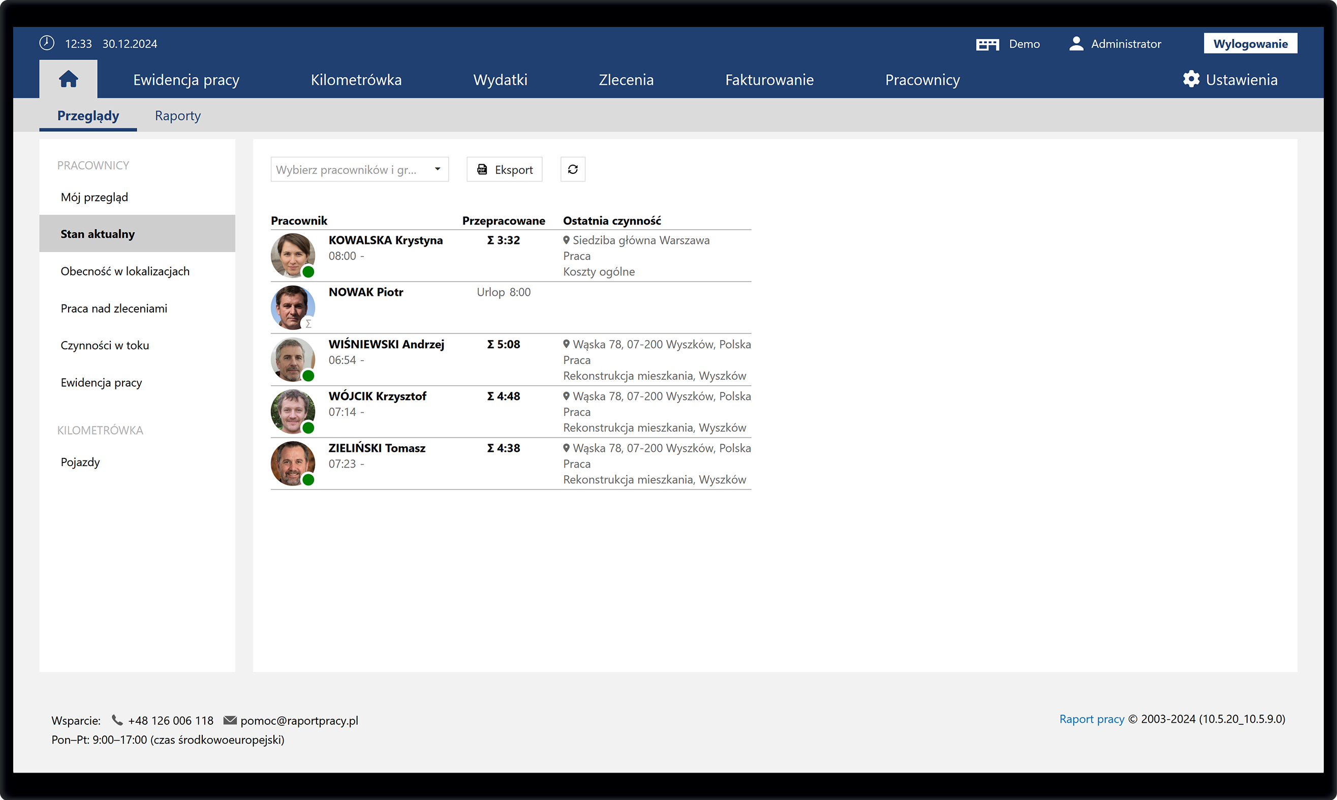Click the Administrator user icon
Viewport: 1337px width, 800px height.
(1076, 44)
